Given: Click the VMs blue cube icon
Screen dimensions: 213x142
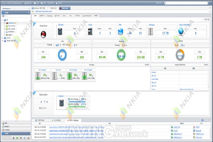Looking at the screenshot, I should 120,32.
